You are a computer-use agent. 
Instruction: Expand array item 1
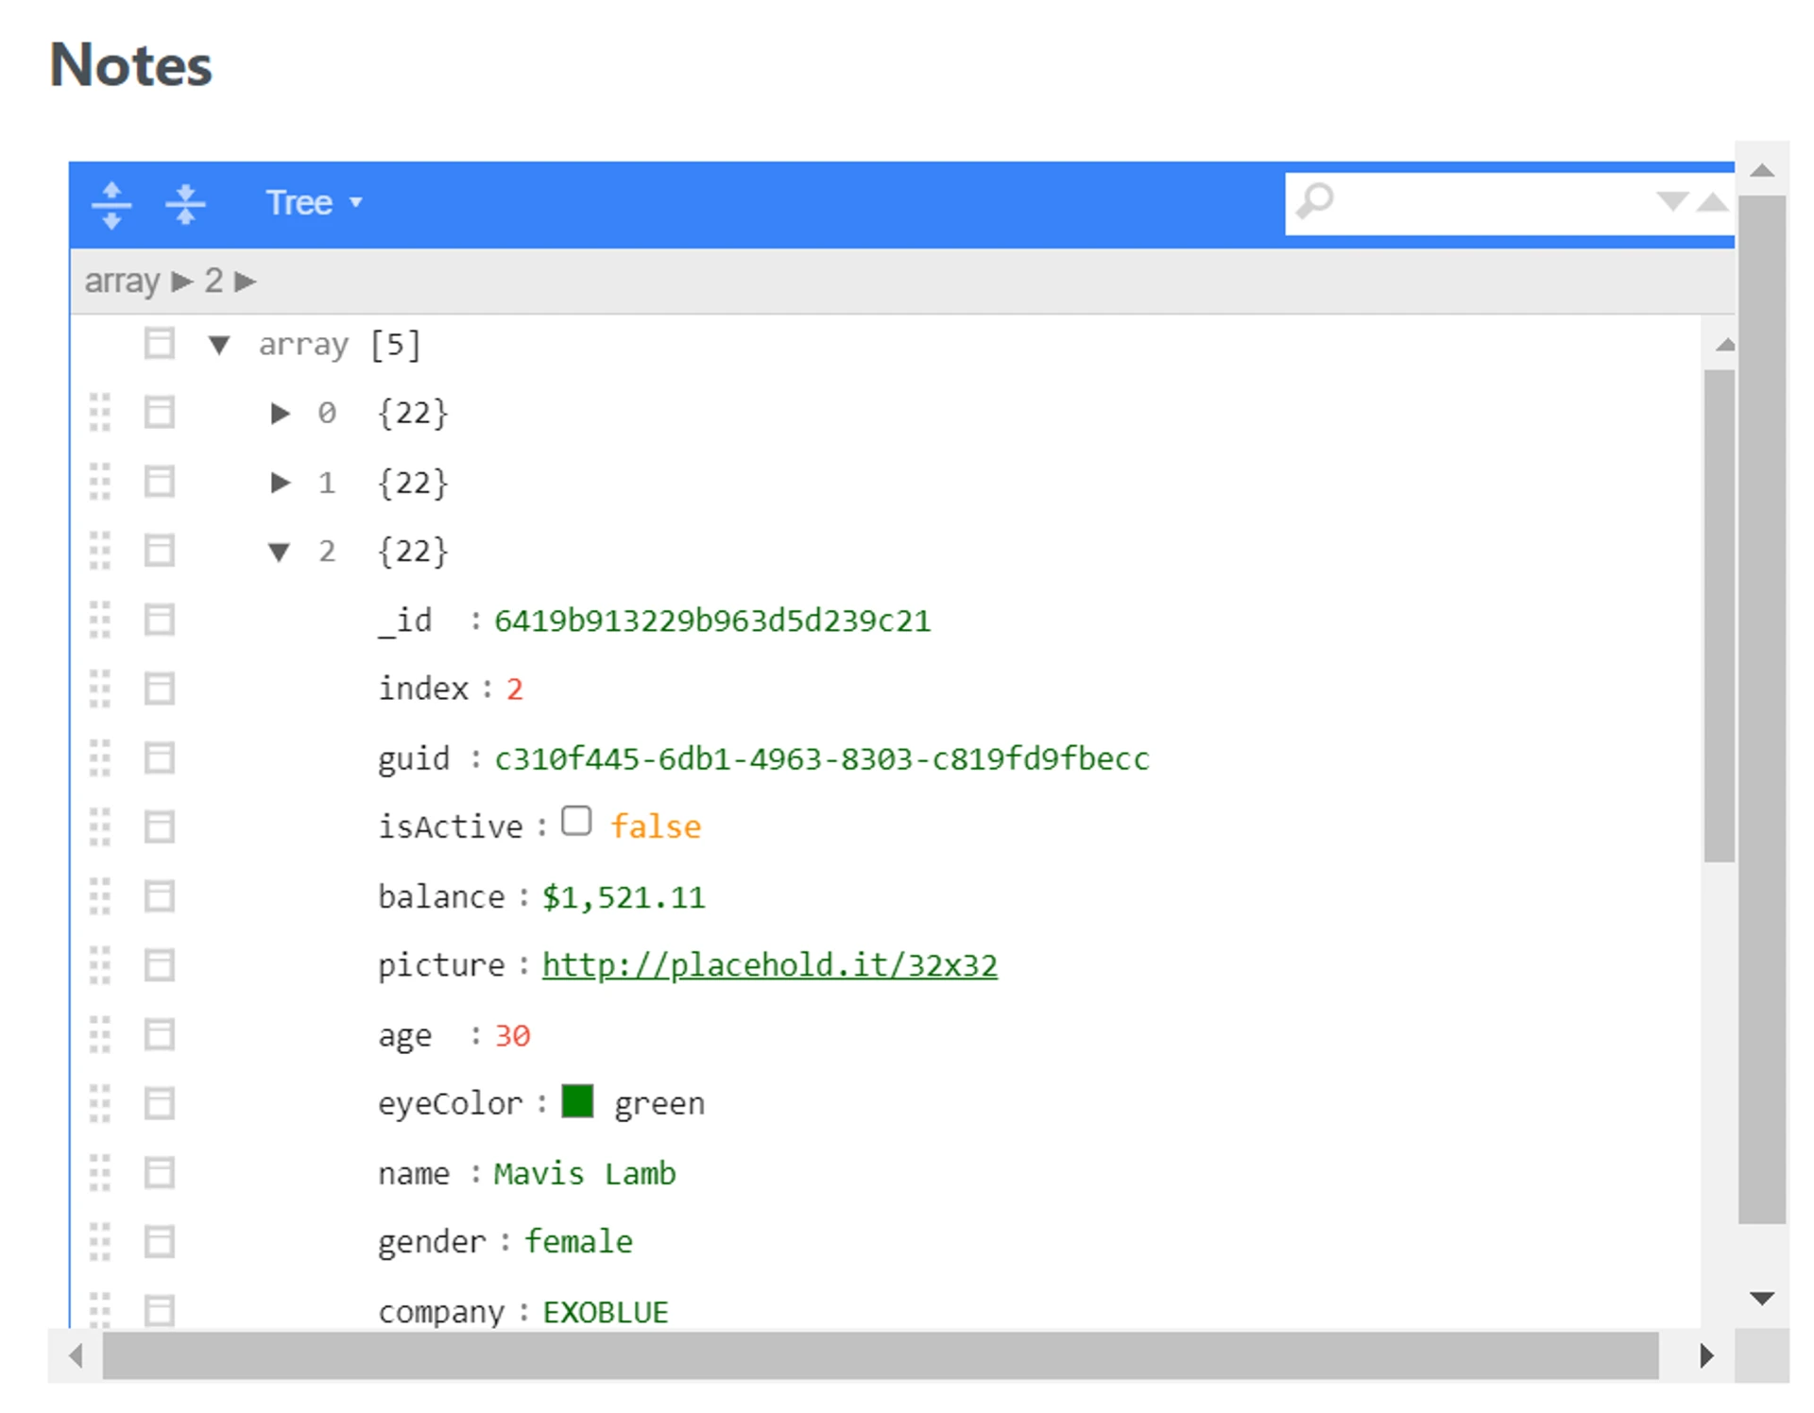pyautogui.click(x=280, y=483)
